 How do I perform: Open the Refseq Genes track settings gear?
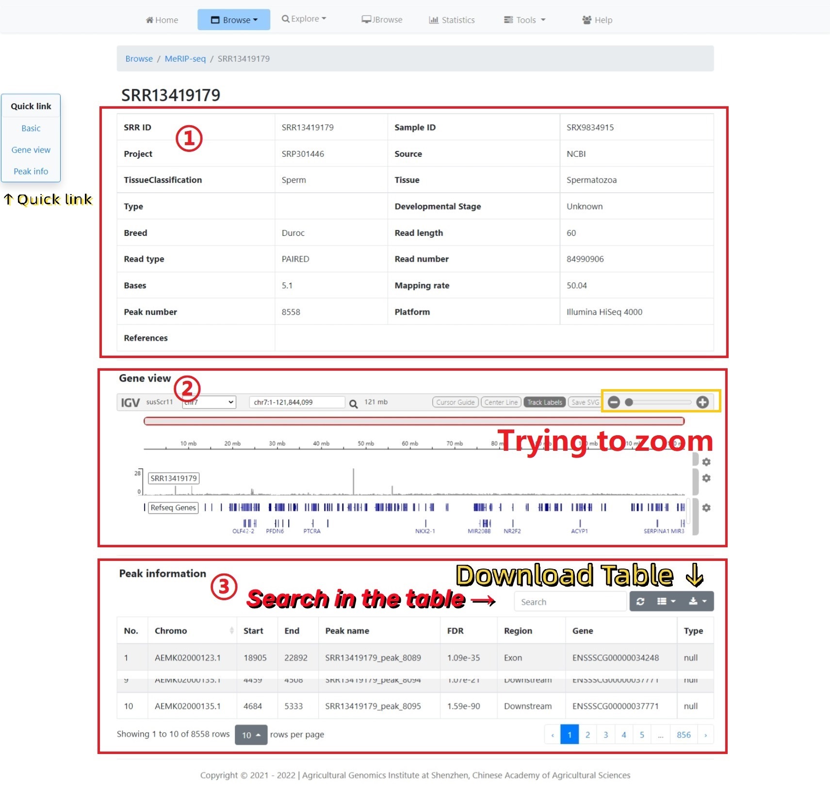click(706, 508)
